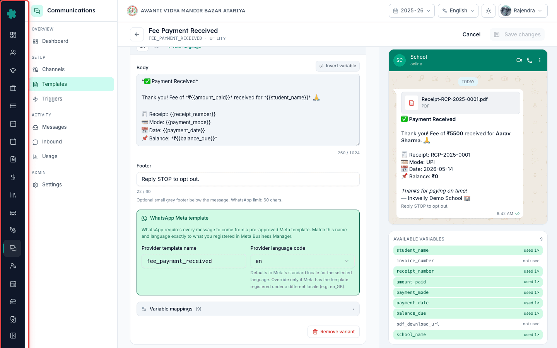The image size is (557, 348).
Task: Open Usage in the Activity section
Action: tap(72, 157)
